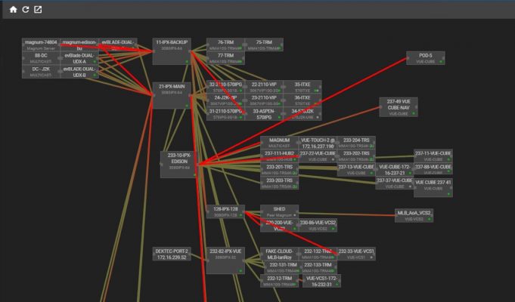The width and height of the screenshot is (515, 302).
Task: Click the Home icon in the toolbar
Action: point(13,10)
